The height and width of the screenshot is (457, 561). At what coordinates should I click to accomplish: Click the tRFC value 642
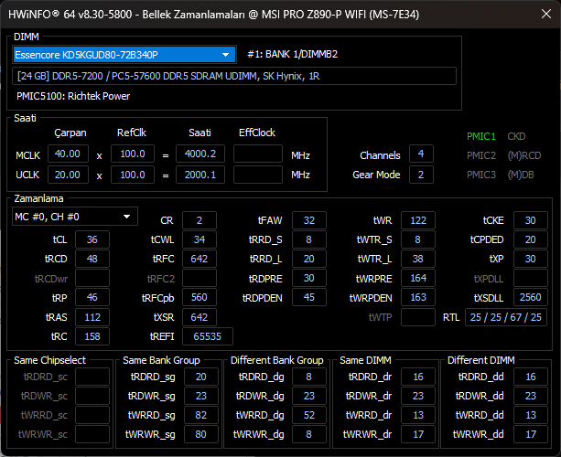pyautogui.click(x=199, y=259)
